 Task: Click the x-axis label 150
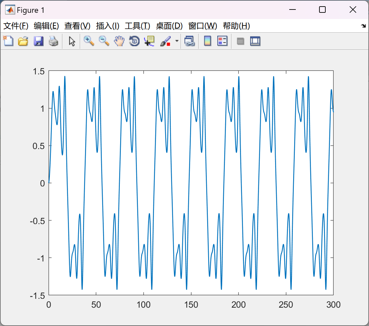point(191,305)
